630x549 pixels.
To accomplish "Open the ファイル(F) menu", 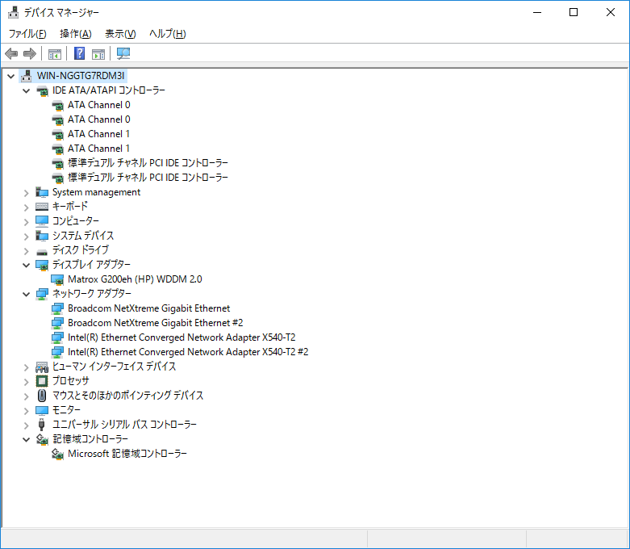I will (x=27, y=34).
